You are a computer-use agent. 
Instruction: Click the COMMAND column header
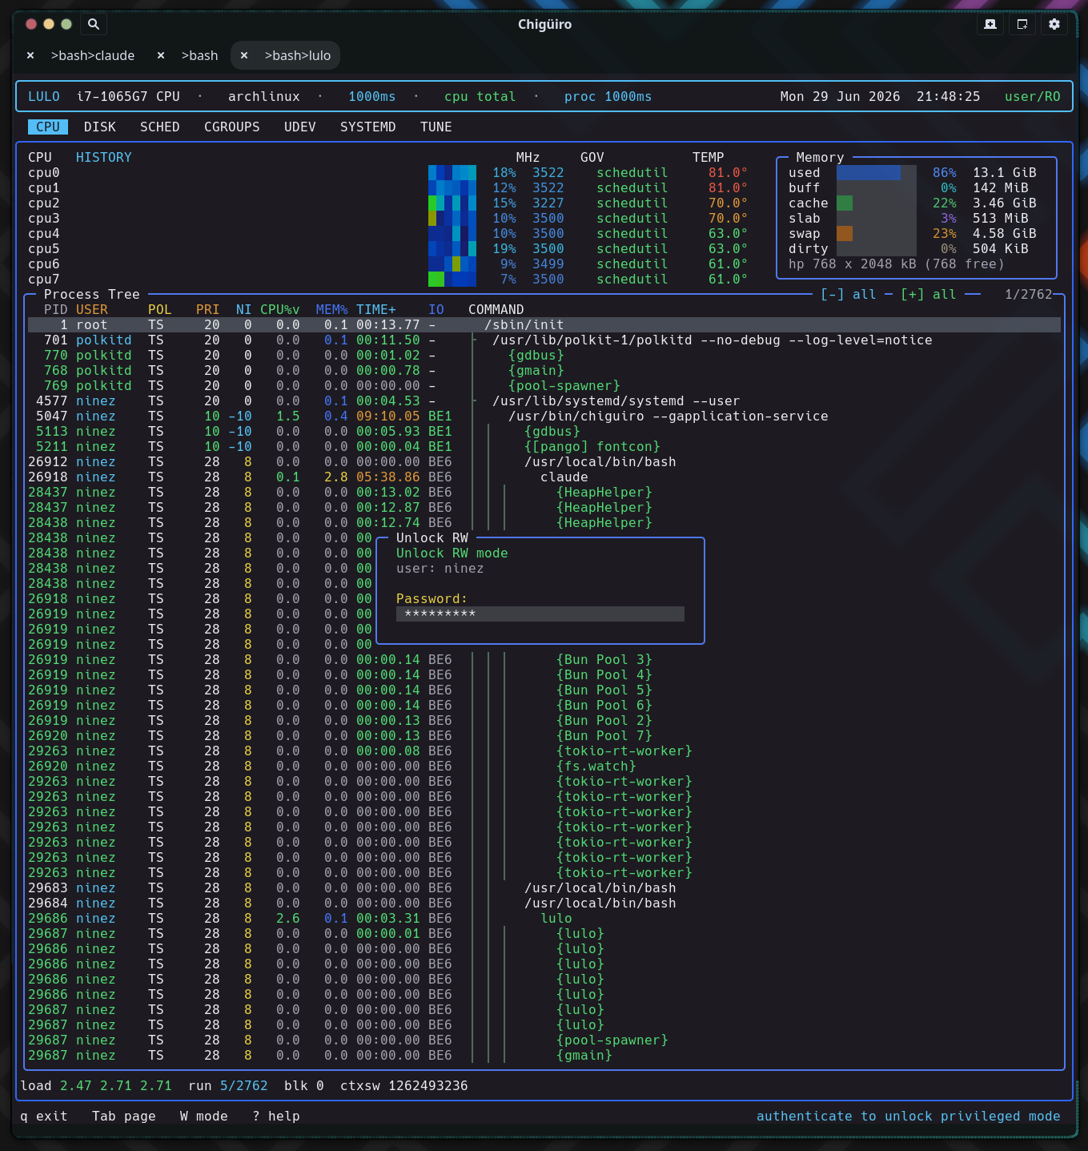point(496,309)
